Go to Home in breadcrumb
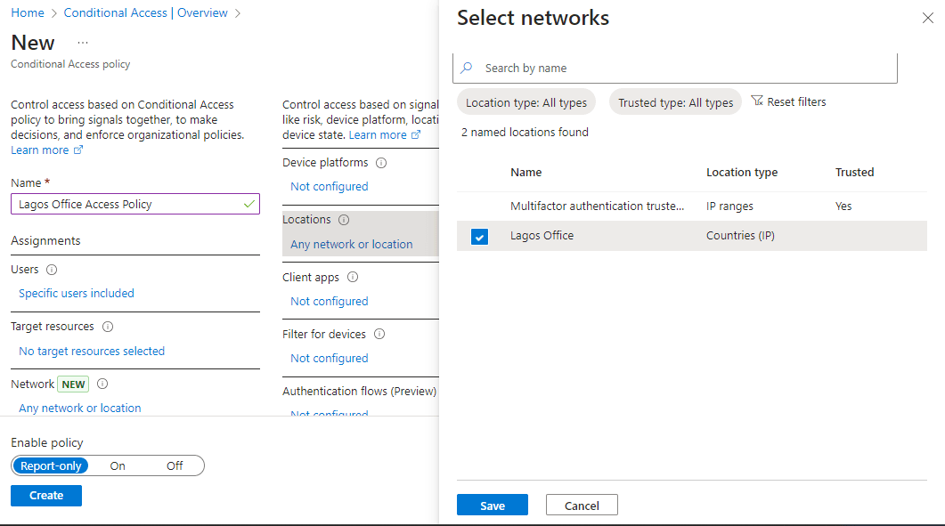Viewport: 945px width, 526px height. [28, 13]
